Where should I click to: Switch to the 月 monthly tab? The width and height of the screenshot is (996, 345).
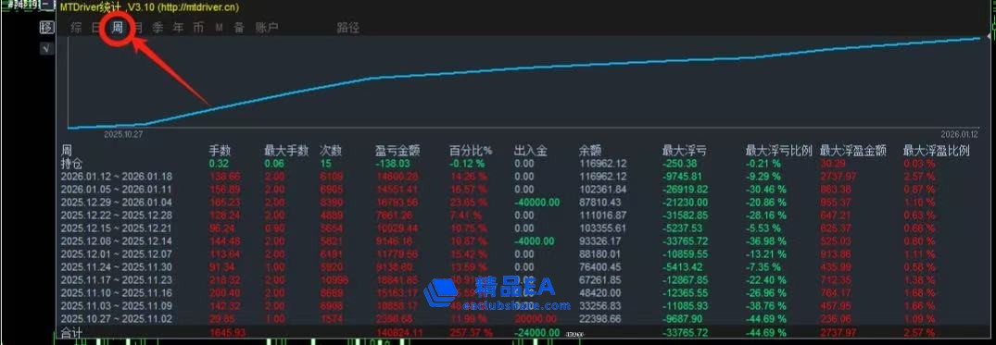(x=138, y=27)
